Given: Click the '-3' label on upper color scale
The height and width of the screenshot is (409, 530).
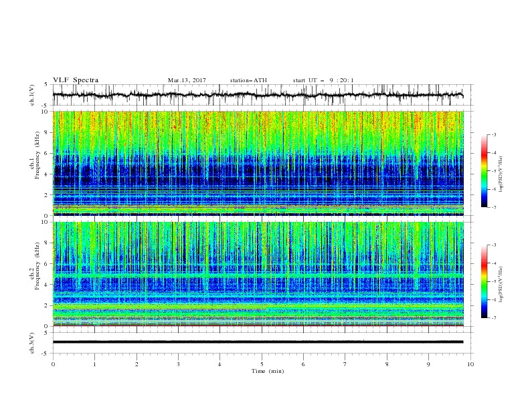Looking at the screenshot, I should [x=493, y=134].
